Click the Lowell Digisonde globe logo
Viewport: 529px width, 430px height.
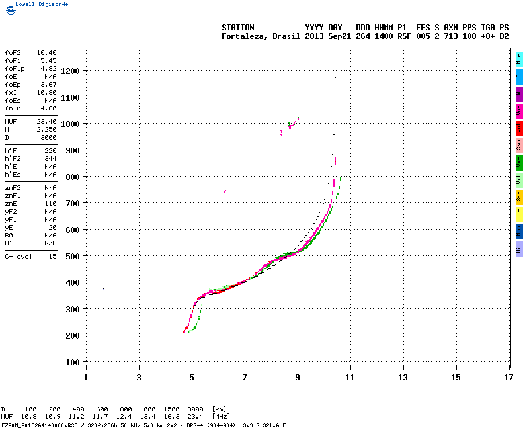coord(11,10)
